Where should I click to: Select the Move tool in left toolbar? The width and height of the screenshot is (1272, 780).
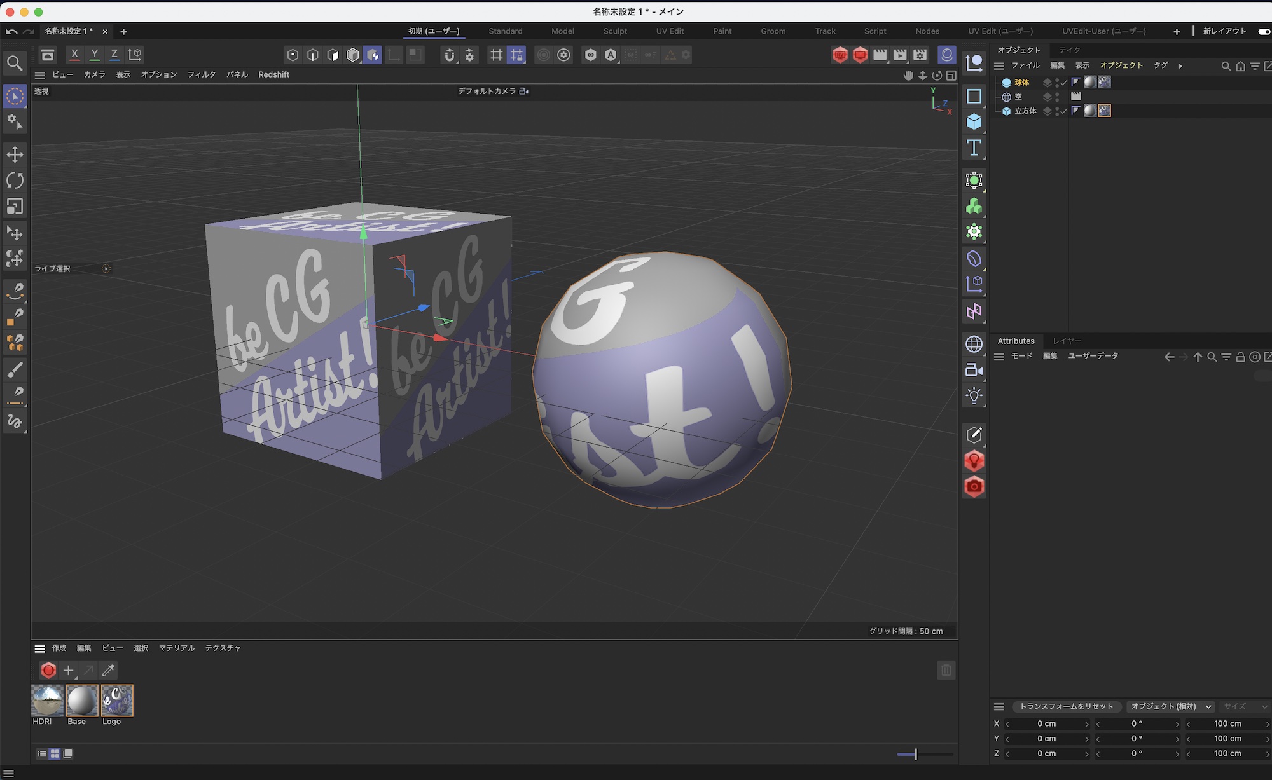point(15,154)
